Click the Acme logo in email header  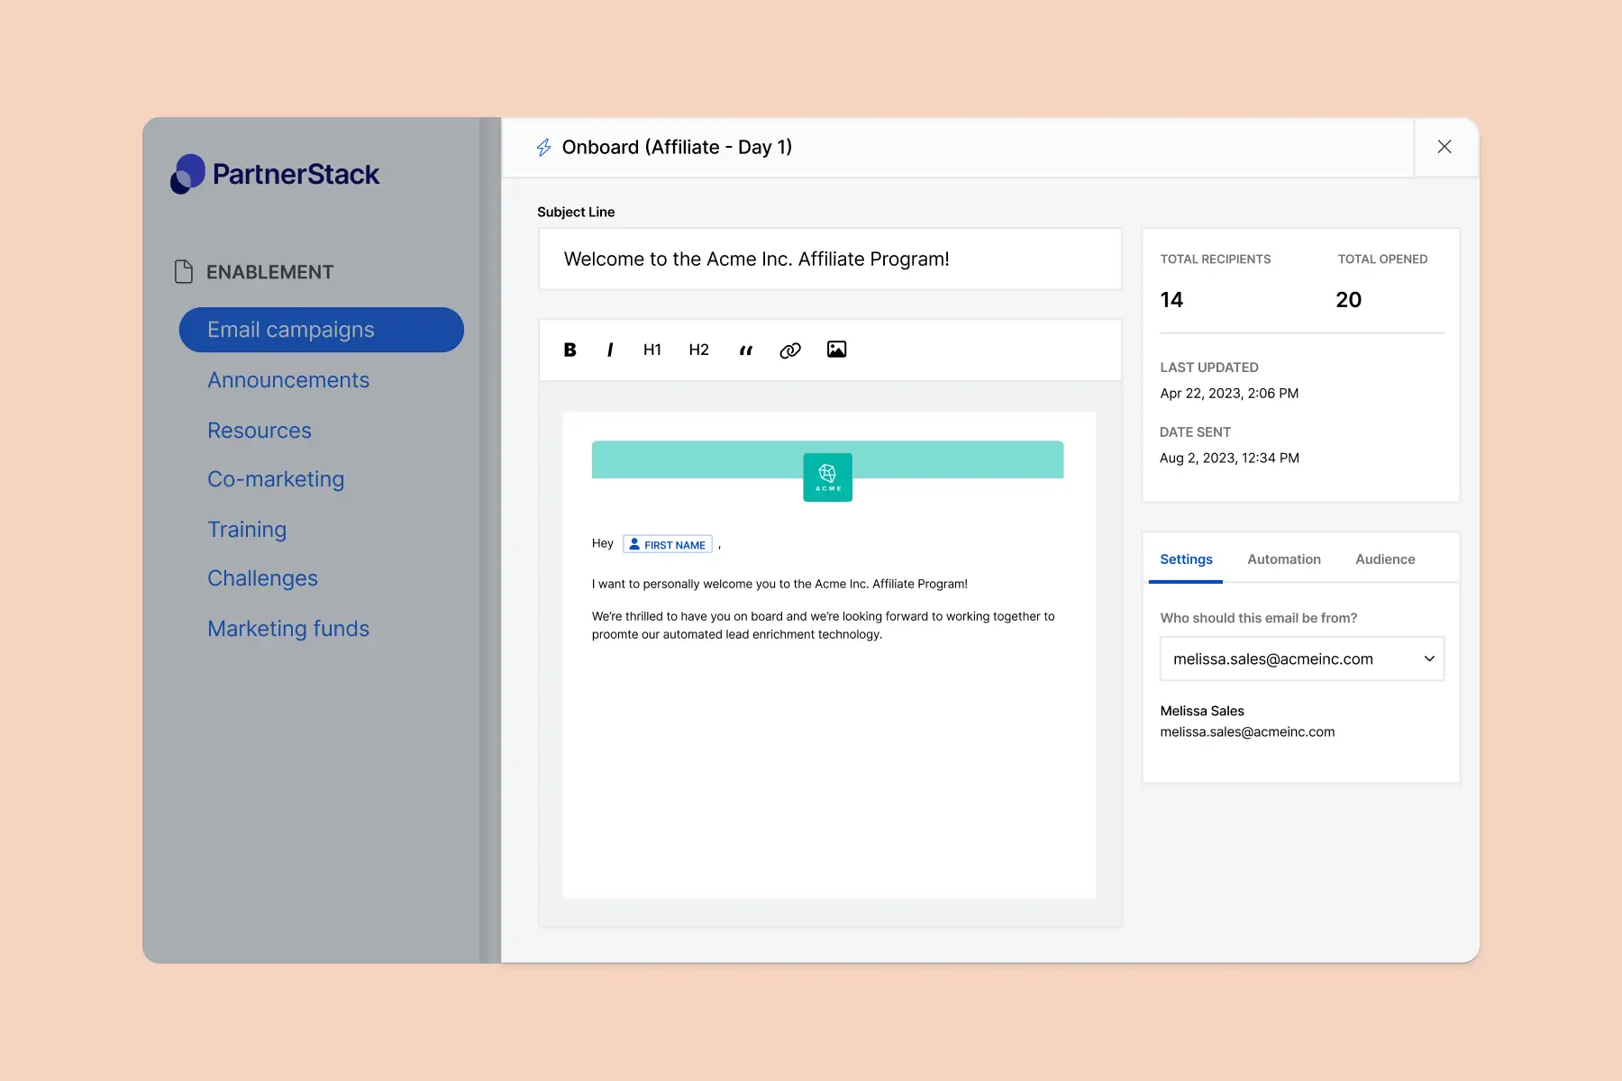tap(827, 477)
